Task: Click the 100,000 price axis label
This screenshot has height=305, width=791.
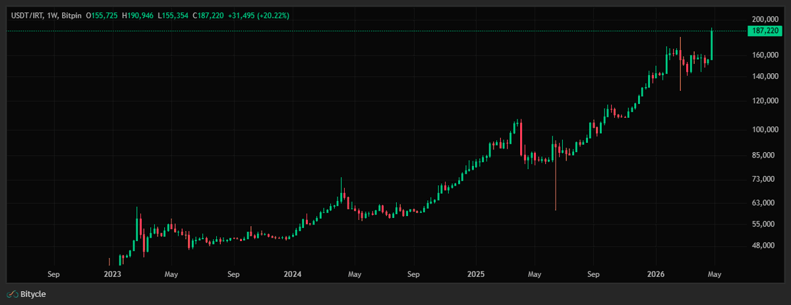Action: 765,130
